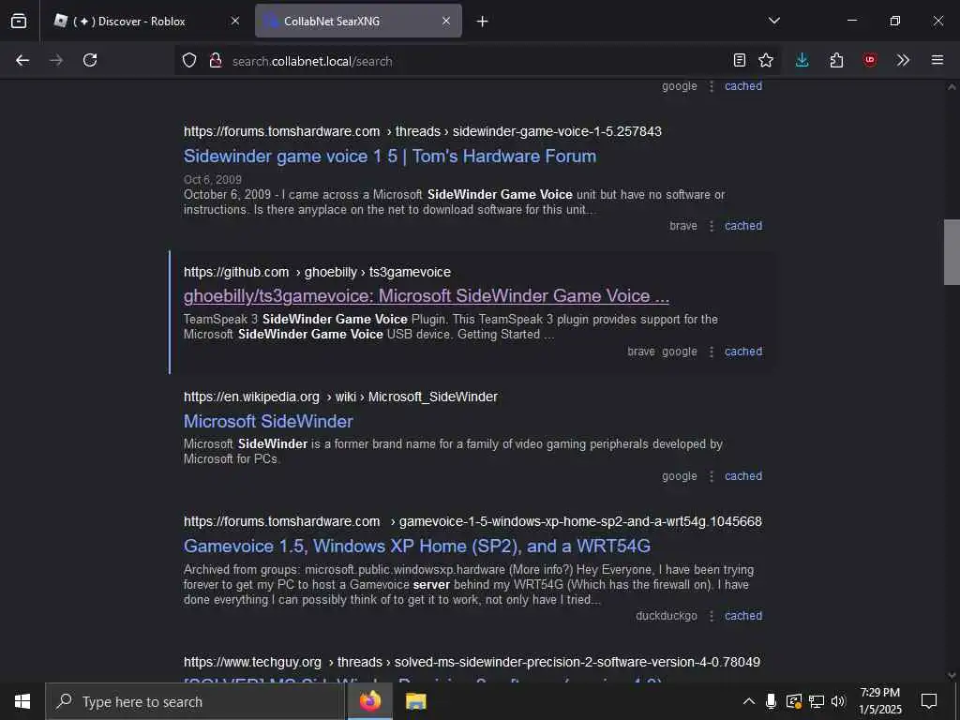Open Microsoft SideWinder Wikipedia result

pyautogui.click(x=268, y=421)
